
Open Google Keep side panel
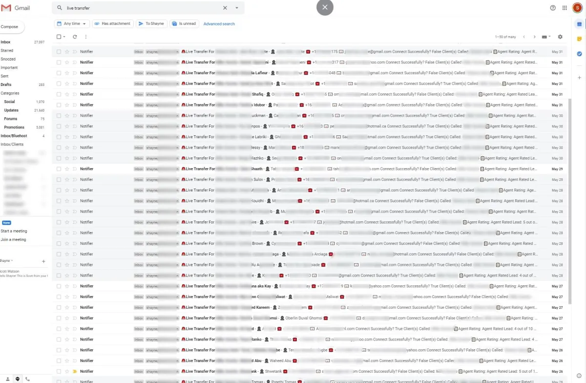579,39
